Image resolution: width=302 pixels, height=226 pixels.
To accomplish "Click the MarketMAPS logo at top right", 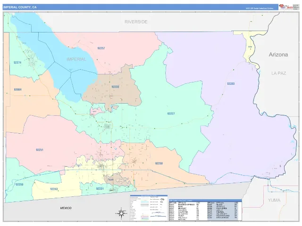I will pos(286,7).
